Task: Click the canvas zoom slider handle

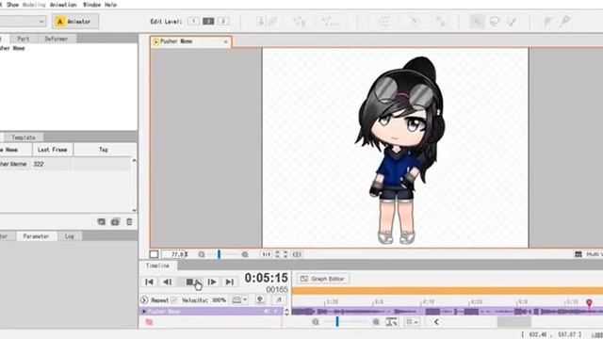Action: point(219,254)
